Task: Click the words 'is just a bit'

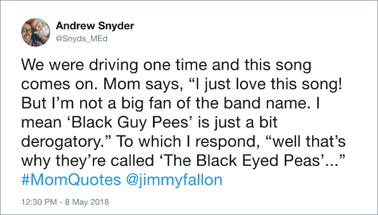Action: click(238, 123)
